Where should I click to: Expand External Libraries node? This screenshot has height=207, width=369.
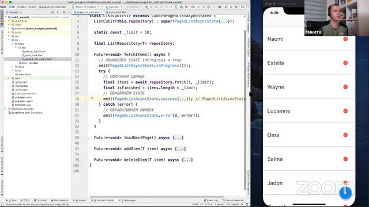5,109
